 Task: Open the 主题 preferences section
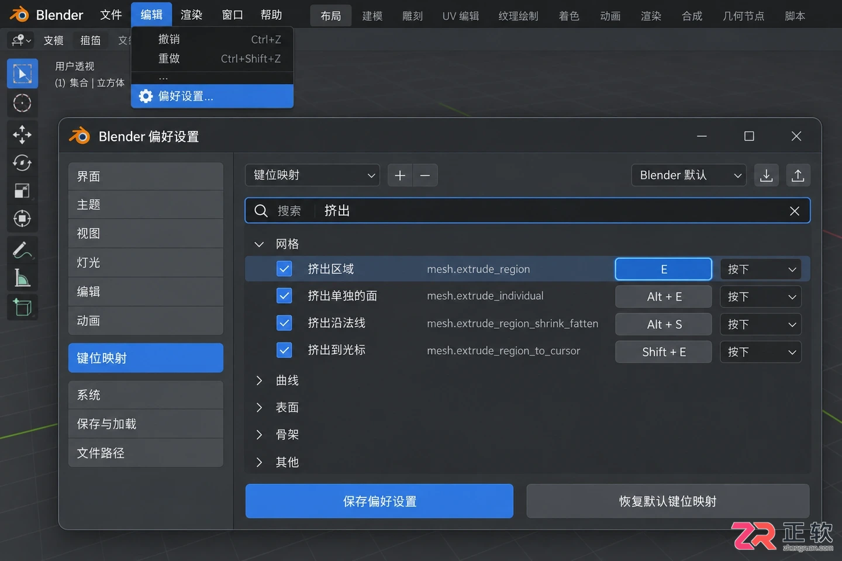click(146, 205)
